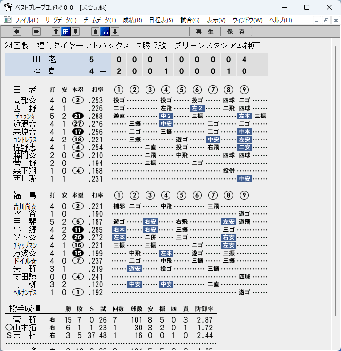Click pitcher 山本拓 row in 投手成績
Screen dimensions: 341x351
tap(111, 328)
